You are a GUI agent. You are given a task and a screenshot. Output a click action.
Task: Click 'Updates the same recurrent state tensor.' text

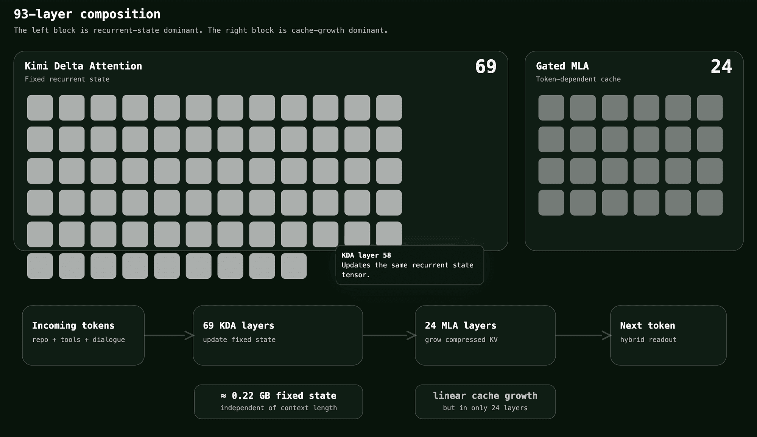[x=408, y=270]
